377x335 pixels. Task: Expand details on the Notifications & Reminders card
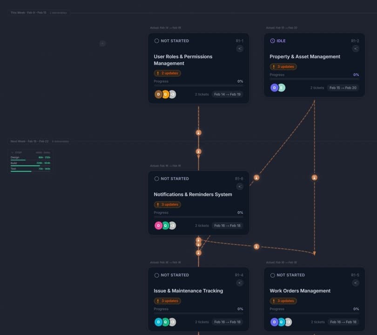(x=240, y=187)
